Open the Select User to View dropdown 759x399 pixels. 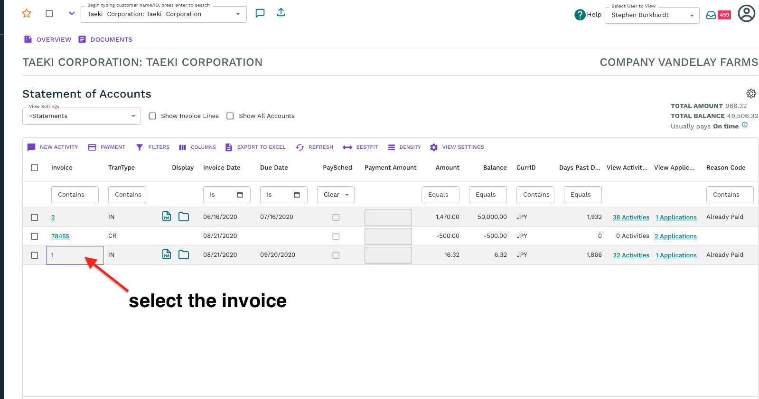pyautogui.click(x=652, y=15)
